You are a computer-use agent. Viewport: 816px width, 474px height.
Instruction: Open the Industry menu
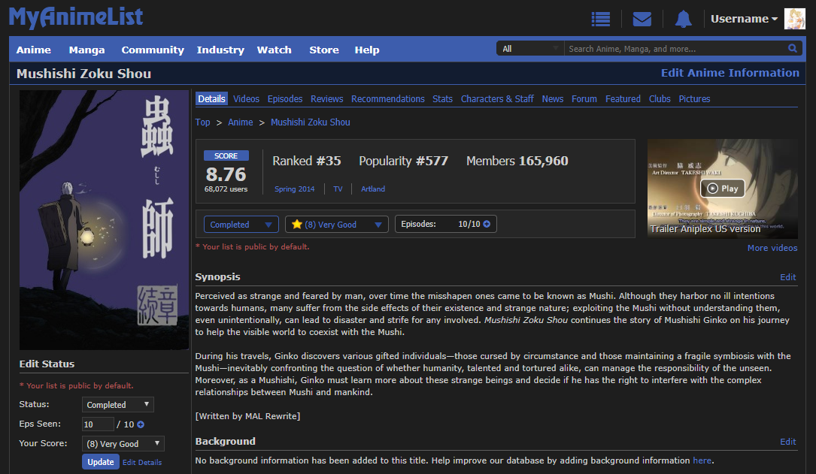click(220, 50)
